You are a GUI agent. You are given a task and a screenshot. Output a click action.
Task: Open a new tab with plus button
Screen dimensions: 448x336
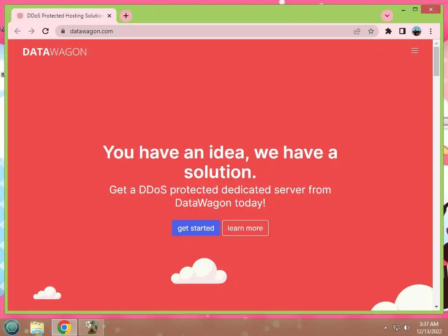point(126,16)
